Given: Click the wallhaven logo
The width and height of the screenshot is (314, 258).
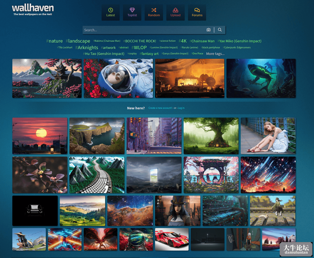Looking at the screenshot, I should point(33,10).
